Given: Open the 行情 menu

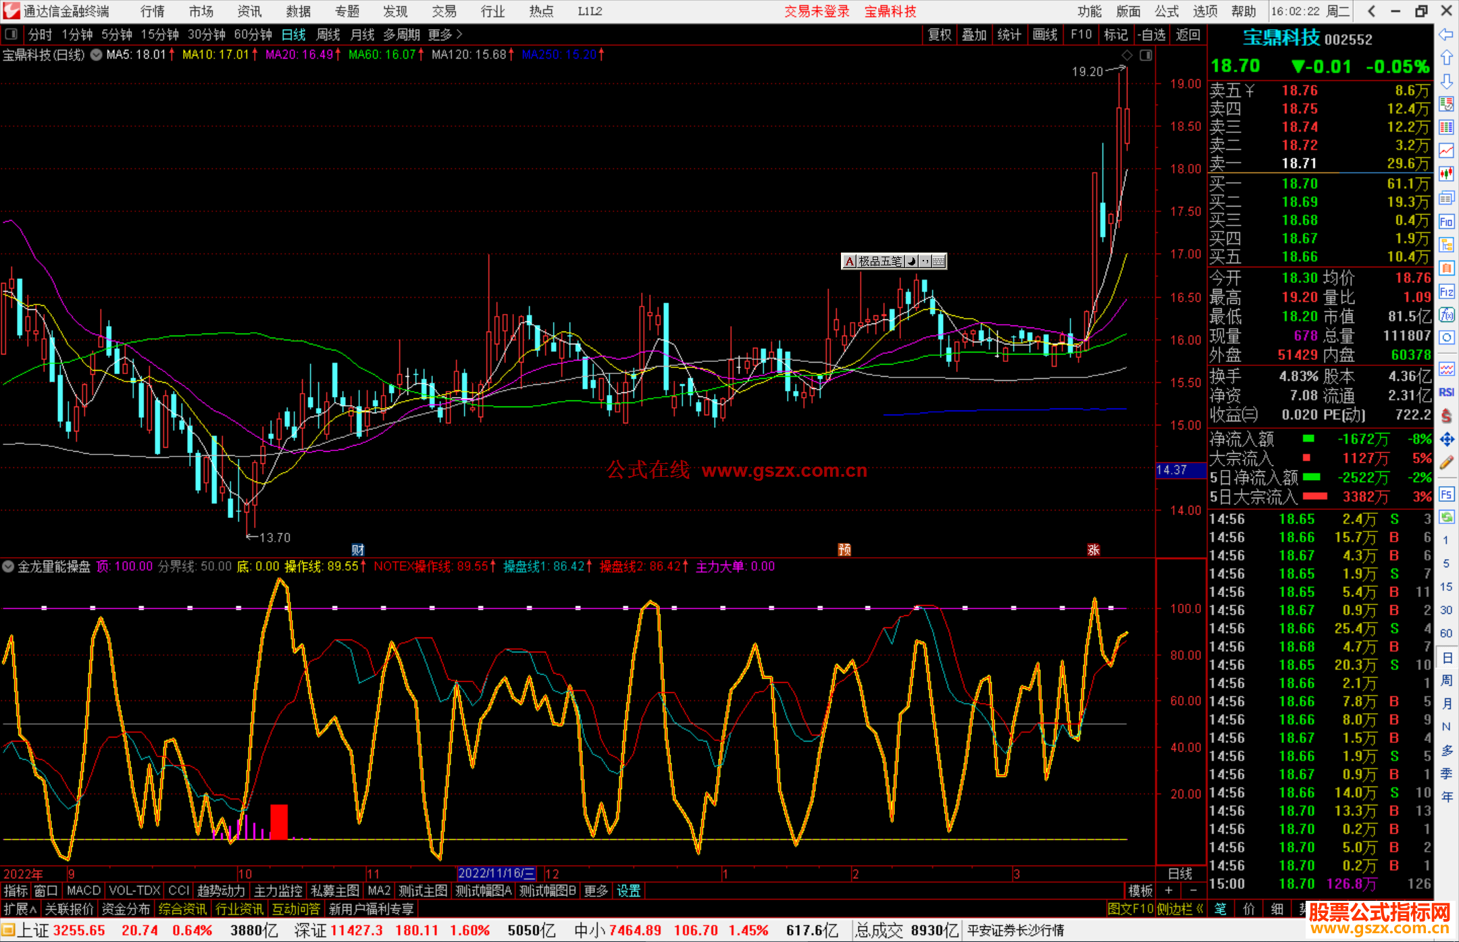Looking at the screenshot, I should 153,11.
